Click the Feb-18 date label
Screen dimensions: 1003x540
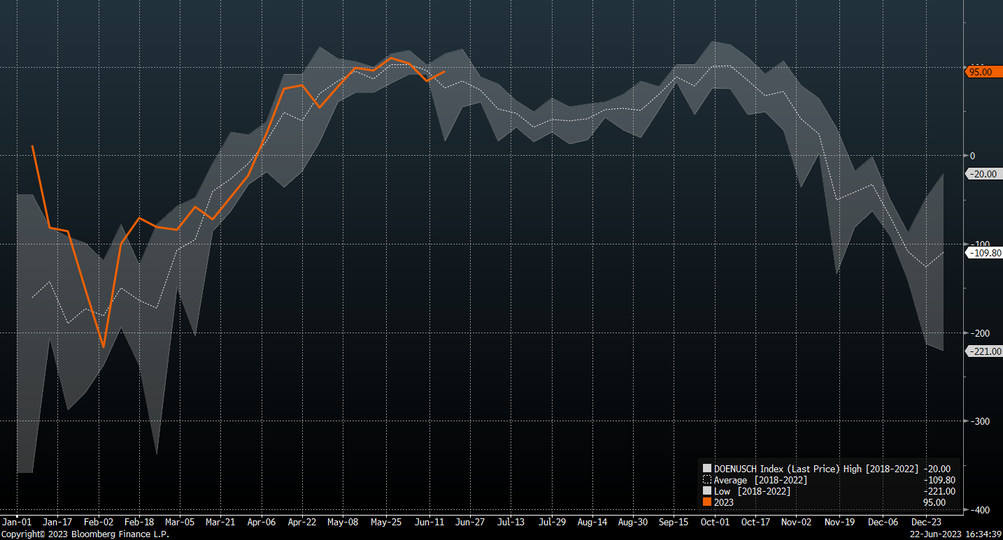[140, 522]
